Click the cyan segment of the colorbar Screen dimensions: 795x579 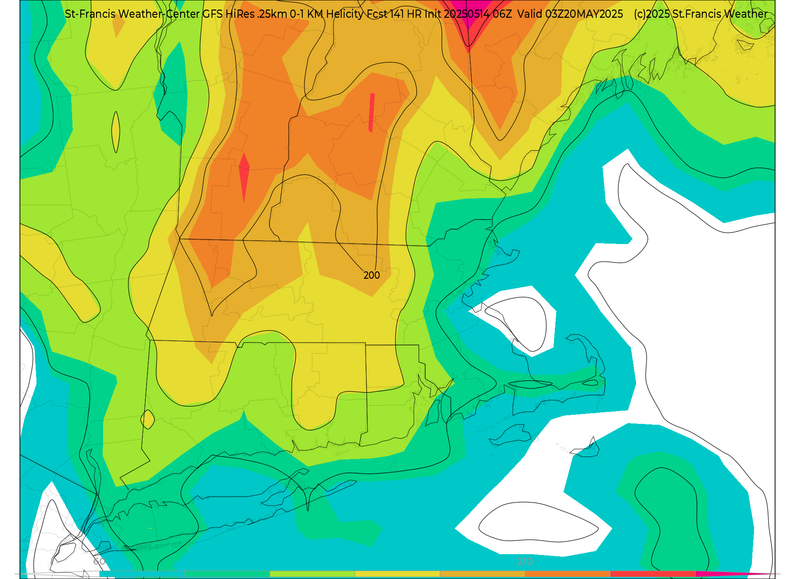pos(142,574)
